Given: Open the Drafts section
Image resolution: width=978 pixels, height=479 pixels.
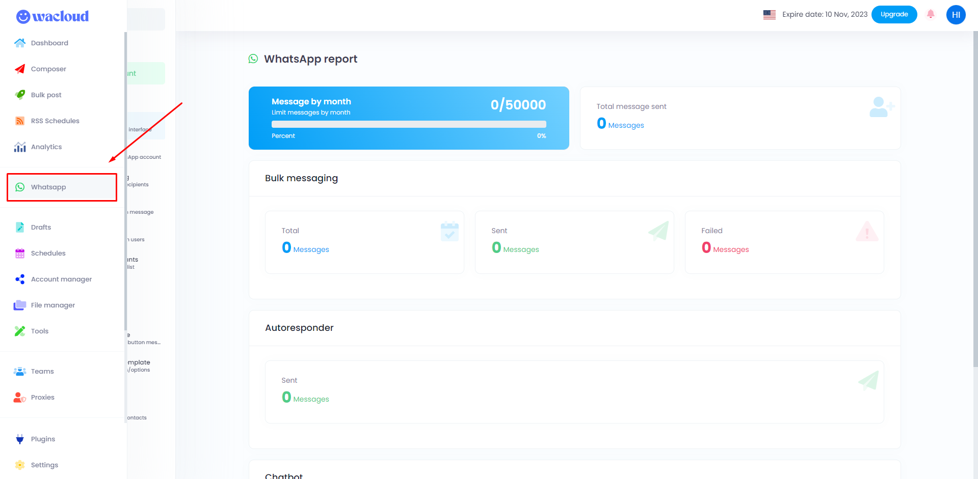Looking at the screenshot, I should coord(40,227).
